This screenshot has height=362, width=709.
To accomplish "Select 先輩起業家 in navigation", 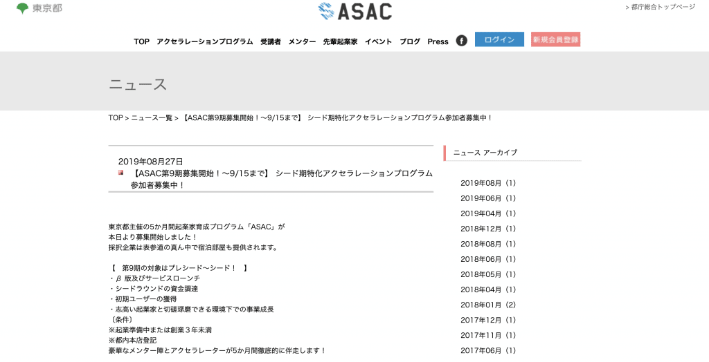I will (x=340, y=41).
